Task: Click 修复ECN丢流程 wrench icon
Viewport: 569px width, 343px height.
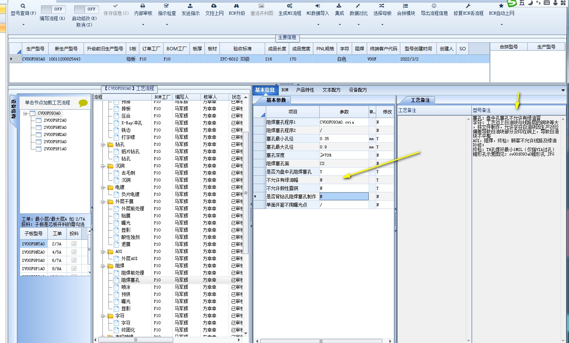Action: [468, 6]
